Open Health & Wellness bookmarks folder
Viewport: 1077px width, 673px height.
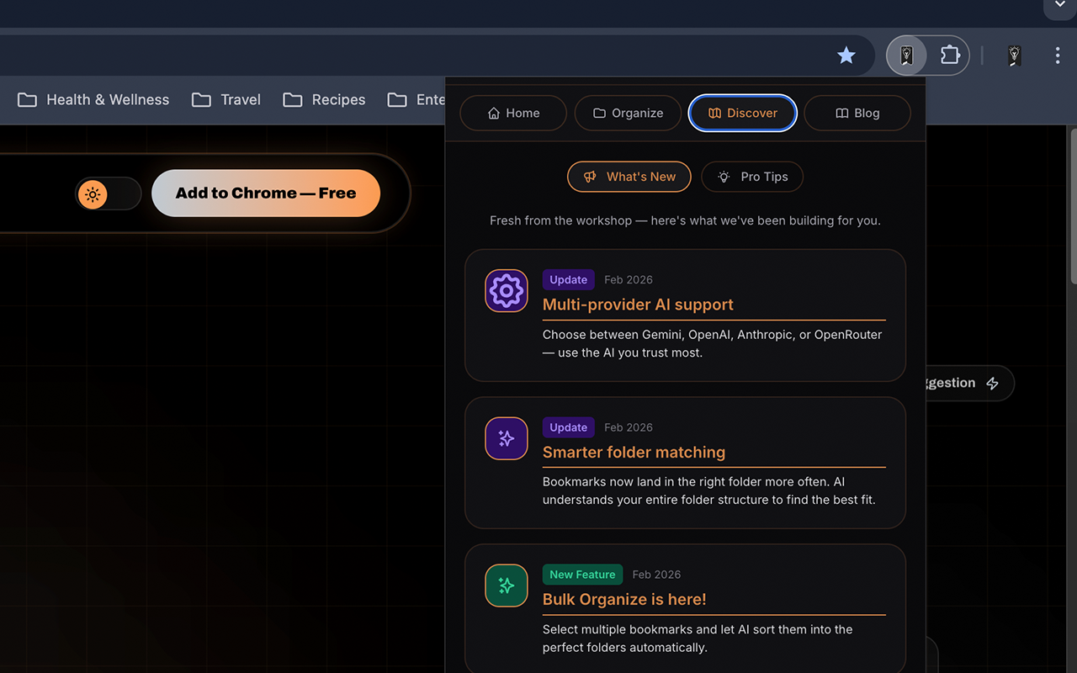coord(93,99)
